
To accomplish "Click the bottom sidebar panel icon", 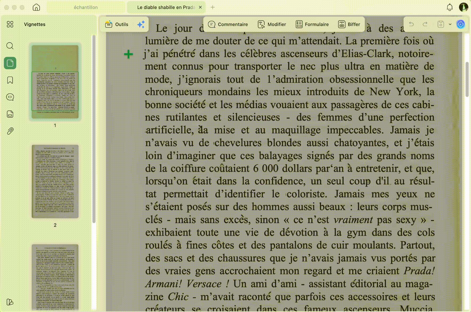I will point(10,302).
